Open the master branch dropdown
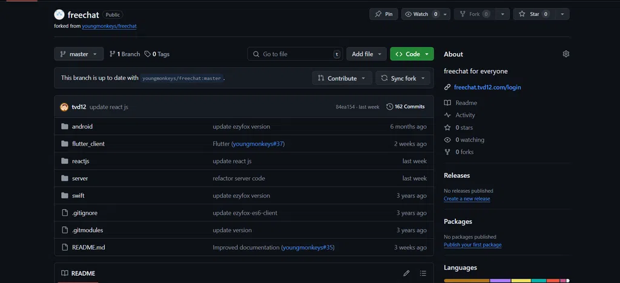Screen dimensions: 620x283 (x=79, y=54)
